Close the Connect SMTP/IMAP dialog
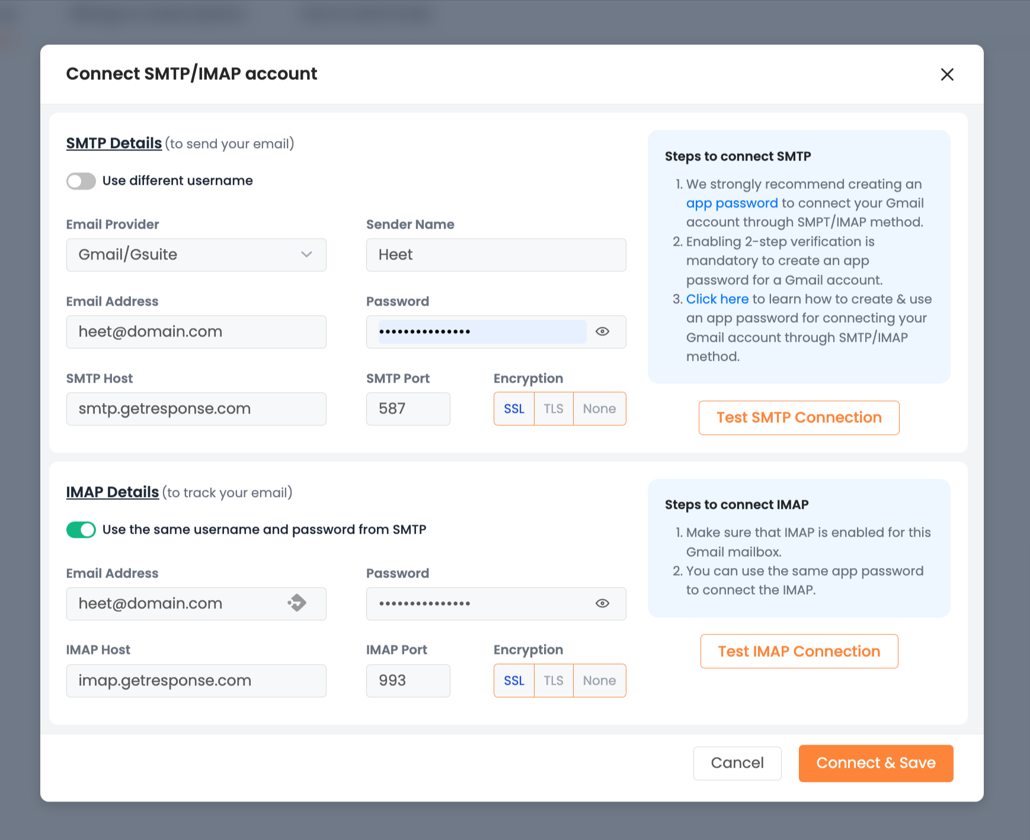 tap(946, 75)
